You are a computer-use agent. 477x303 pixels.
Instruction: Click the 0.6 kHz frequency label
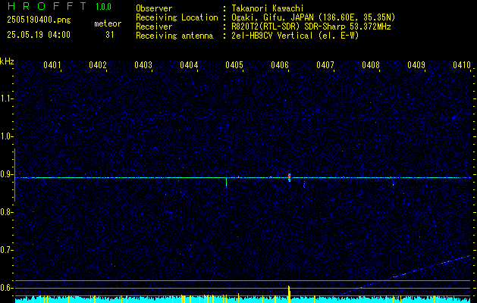coord(6,288)
